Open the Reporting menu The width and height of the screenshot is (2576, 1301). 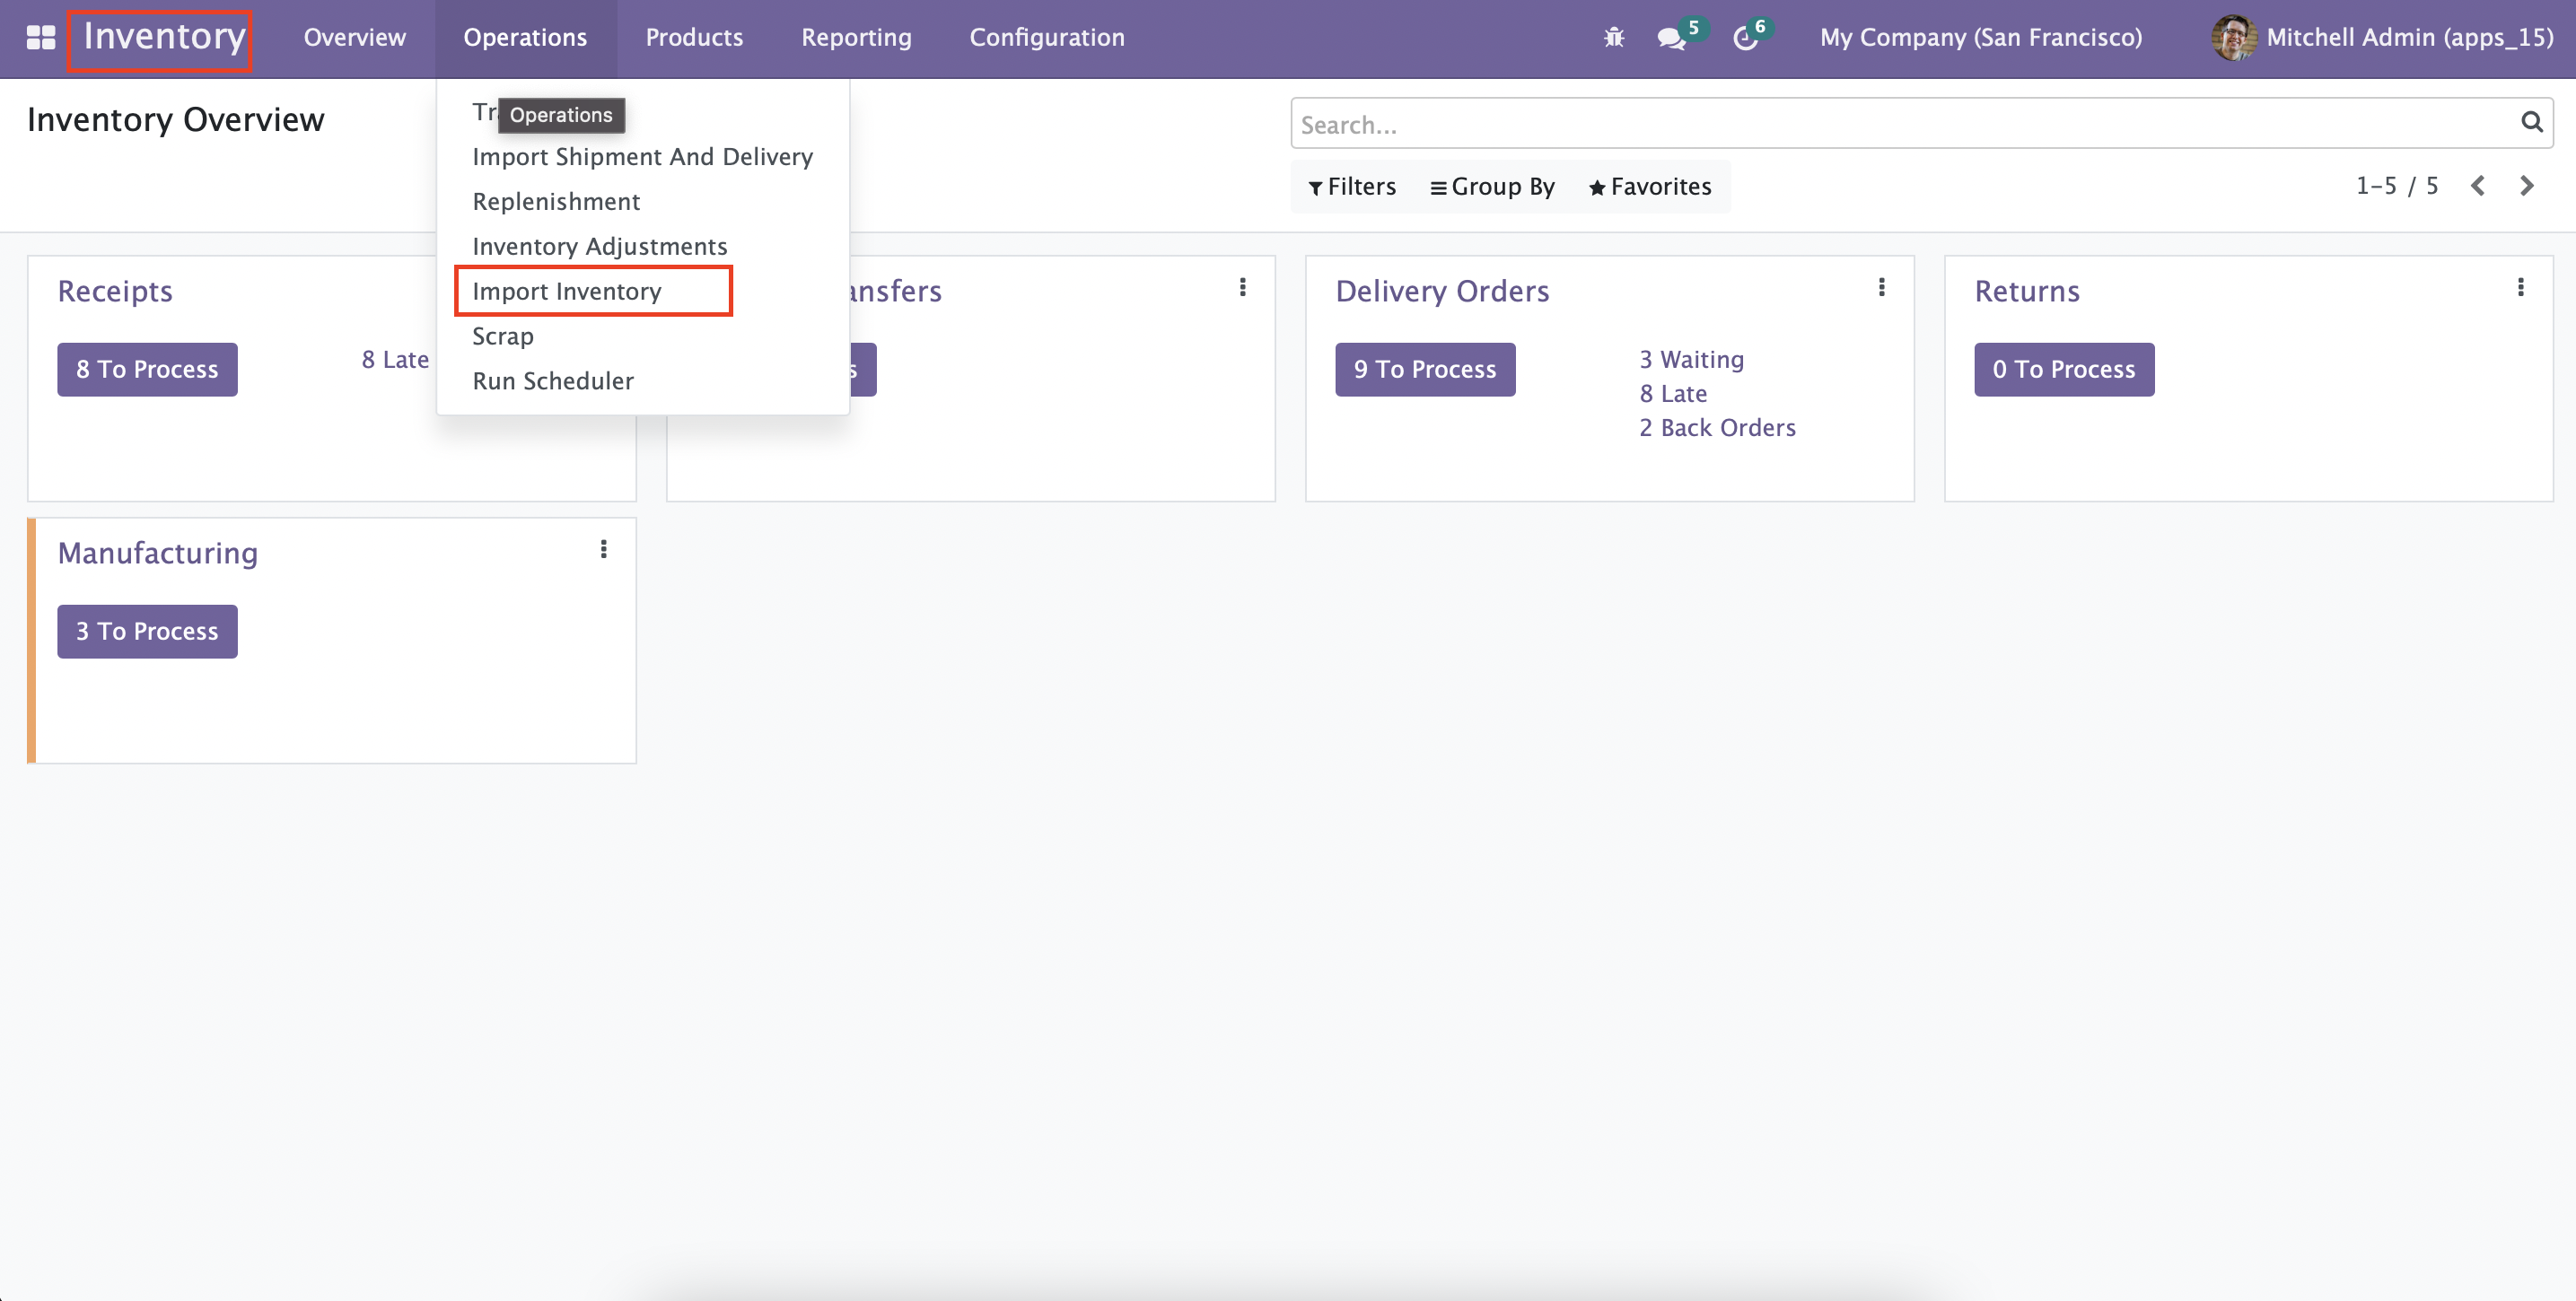(856, 38)
